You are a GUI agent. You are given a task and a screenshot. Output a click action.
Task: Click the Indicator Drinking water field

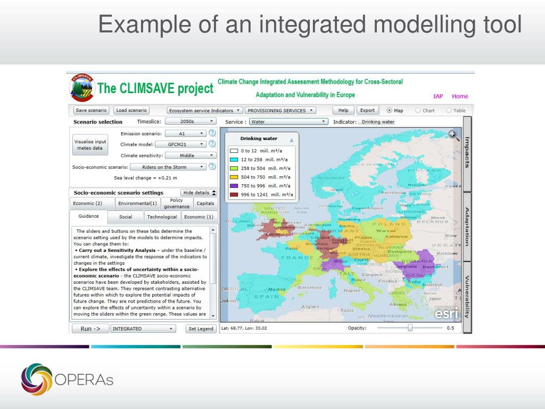(378, 122)
